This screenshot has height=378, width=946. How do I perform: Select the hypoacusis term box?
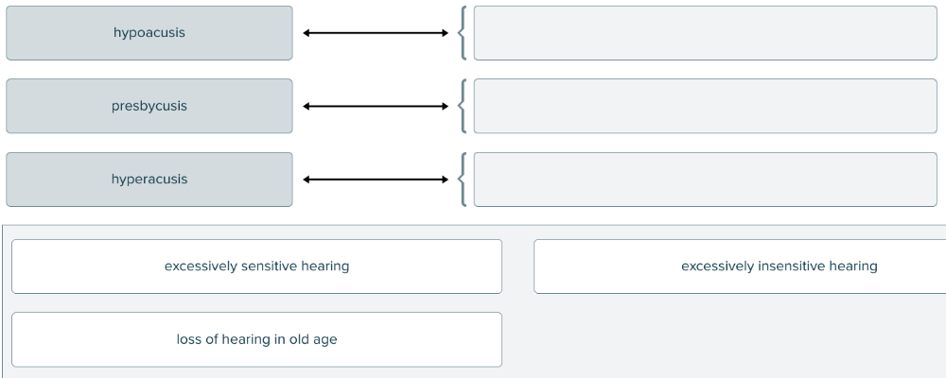click(149, 33)
